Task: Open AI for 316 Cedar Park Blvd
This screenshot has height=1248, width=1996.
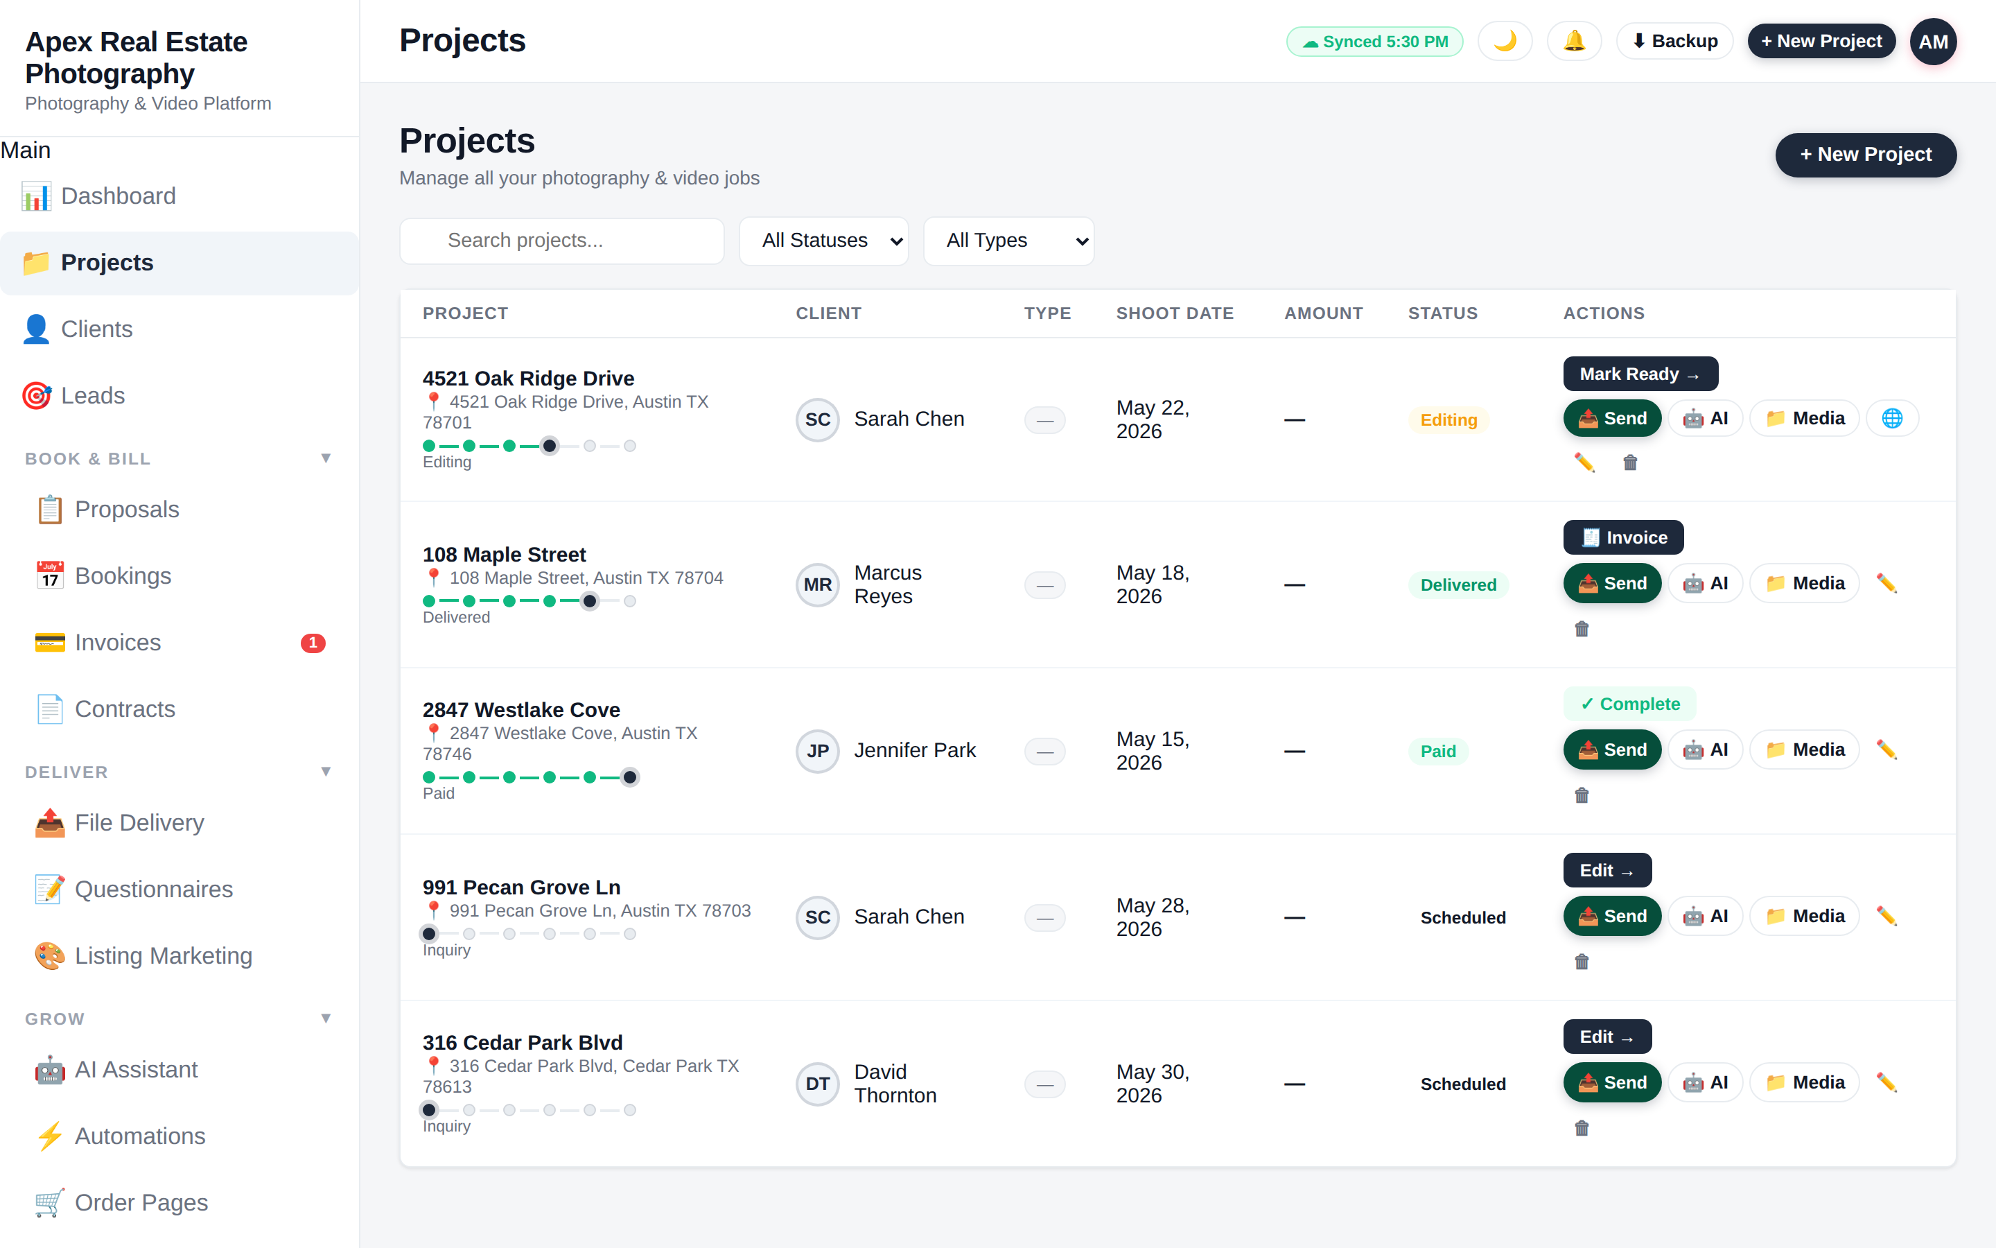Action: pos(1705,1082)
